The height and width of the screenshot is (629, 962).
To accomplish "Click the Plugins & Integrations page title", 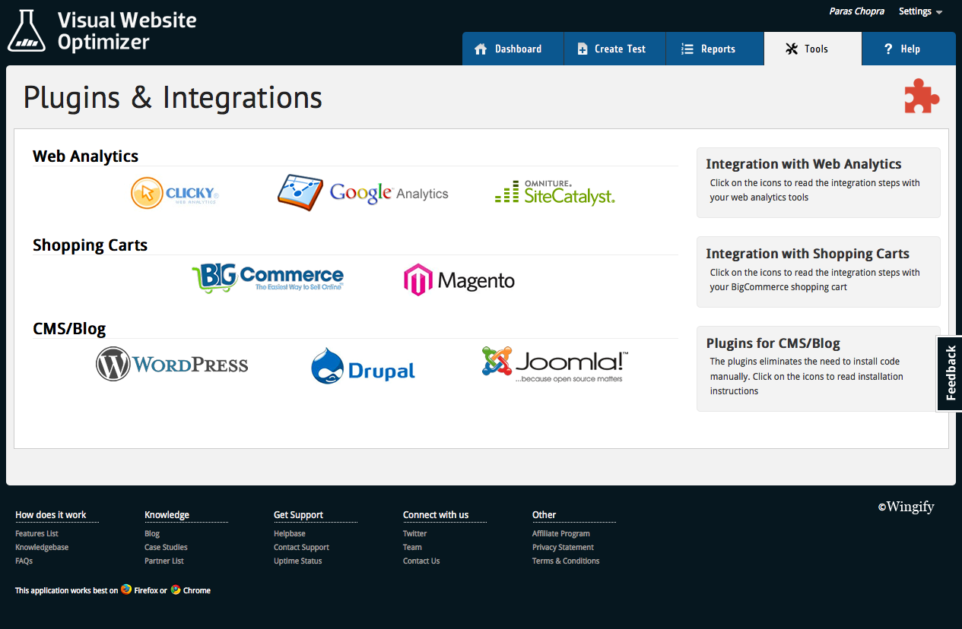I will [173, 98].
